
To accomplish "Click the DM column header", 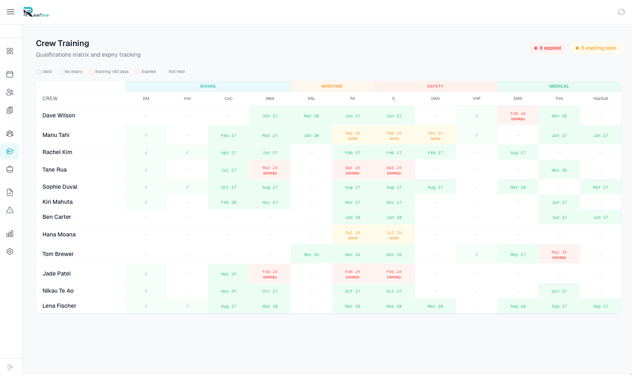I will [146, 99].
